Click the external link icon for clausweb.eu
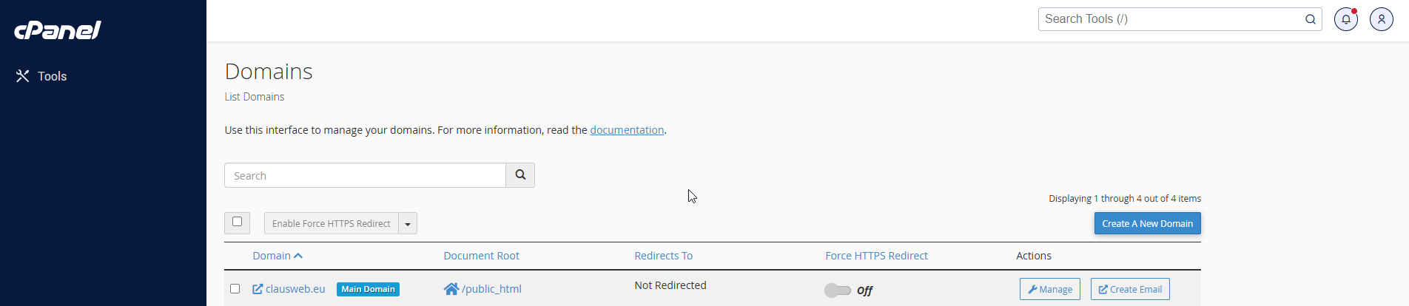Viewport: 1409px width, 306px height. [x=258, y=289]
